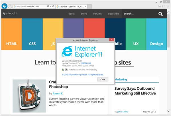The image size is (171, 116).
Task: Select the light blue Design tile
Action: (x=156, y=34)
